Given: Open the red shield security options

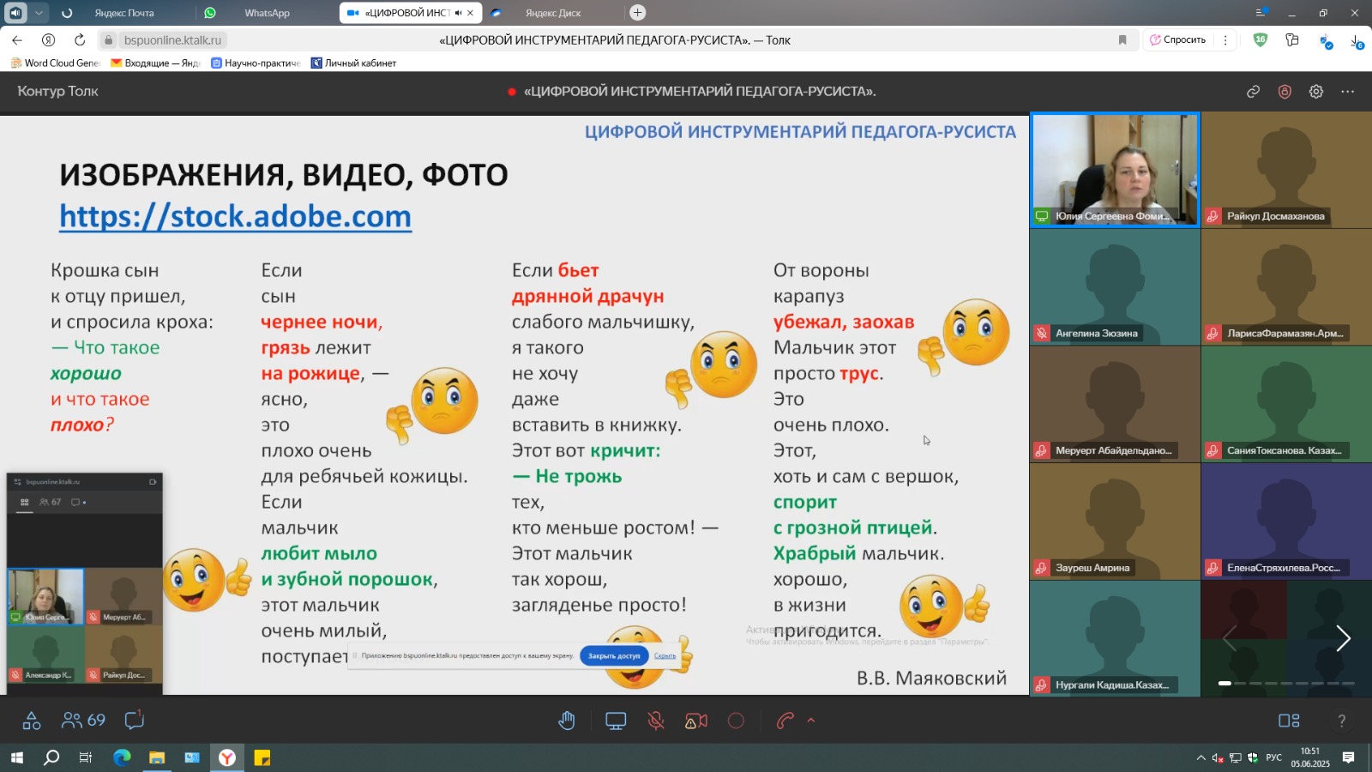Looking at the screenshot, I should (1285, 92).
